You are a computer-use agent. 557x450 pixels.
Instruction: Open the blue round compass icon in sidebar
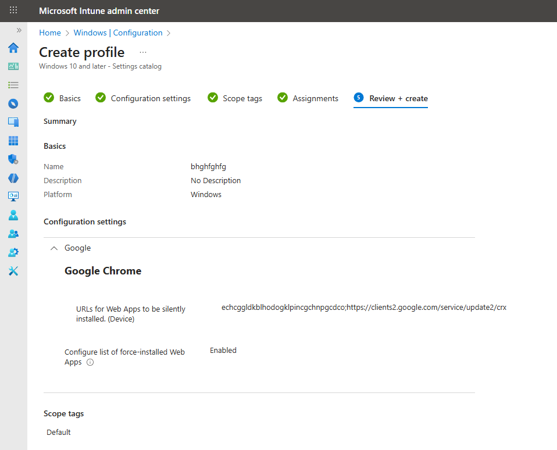[x=13, y=103]
